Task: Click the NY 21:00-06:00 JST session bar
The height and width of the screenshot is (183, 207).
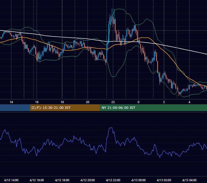Action: 153,108
